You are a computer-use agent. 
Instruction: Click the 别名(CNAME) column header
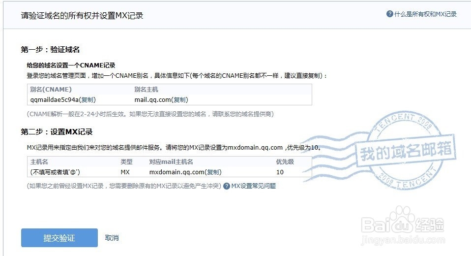(51, 89)
